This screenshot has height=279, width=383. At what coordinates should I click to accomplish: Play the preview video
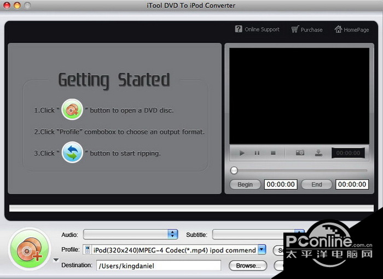pyautogui.click(x=242, y=153)
